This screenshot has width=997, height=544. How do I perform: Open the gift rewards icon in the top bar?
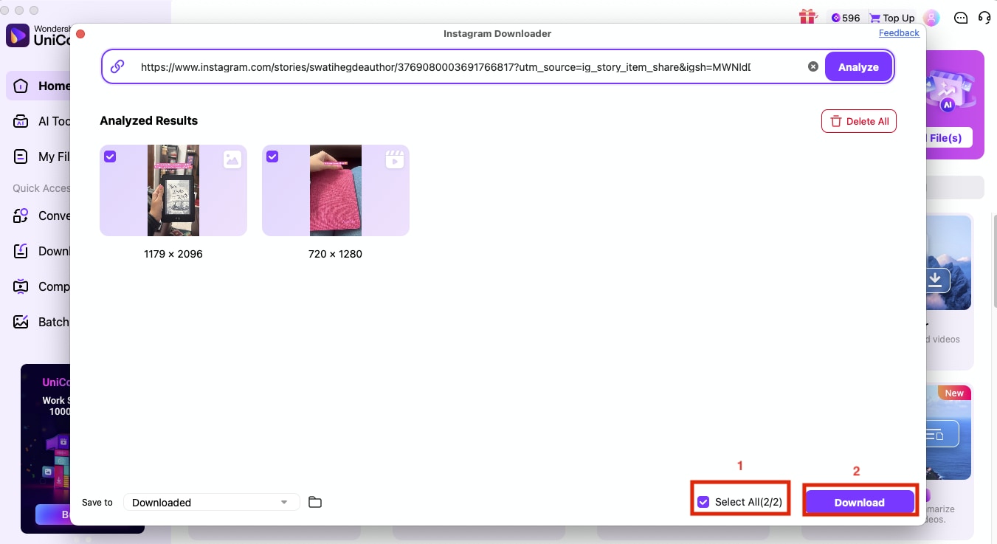pos(807,17)
